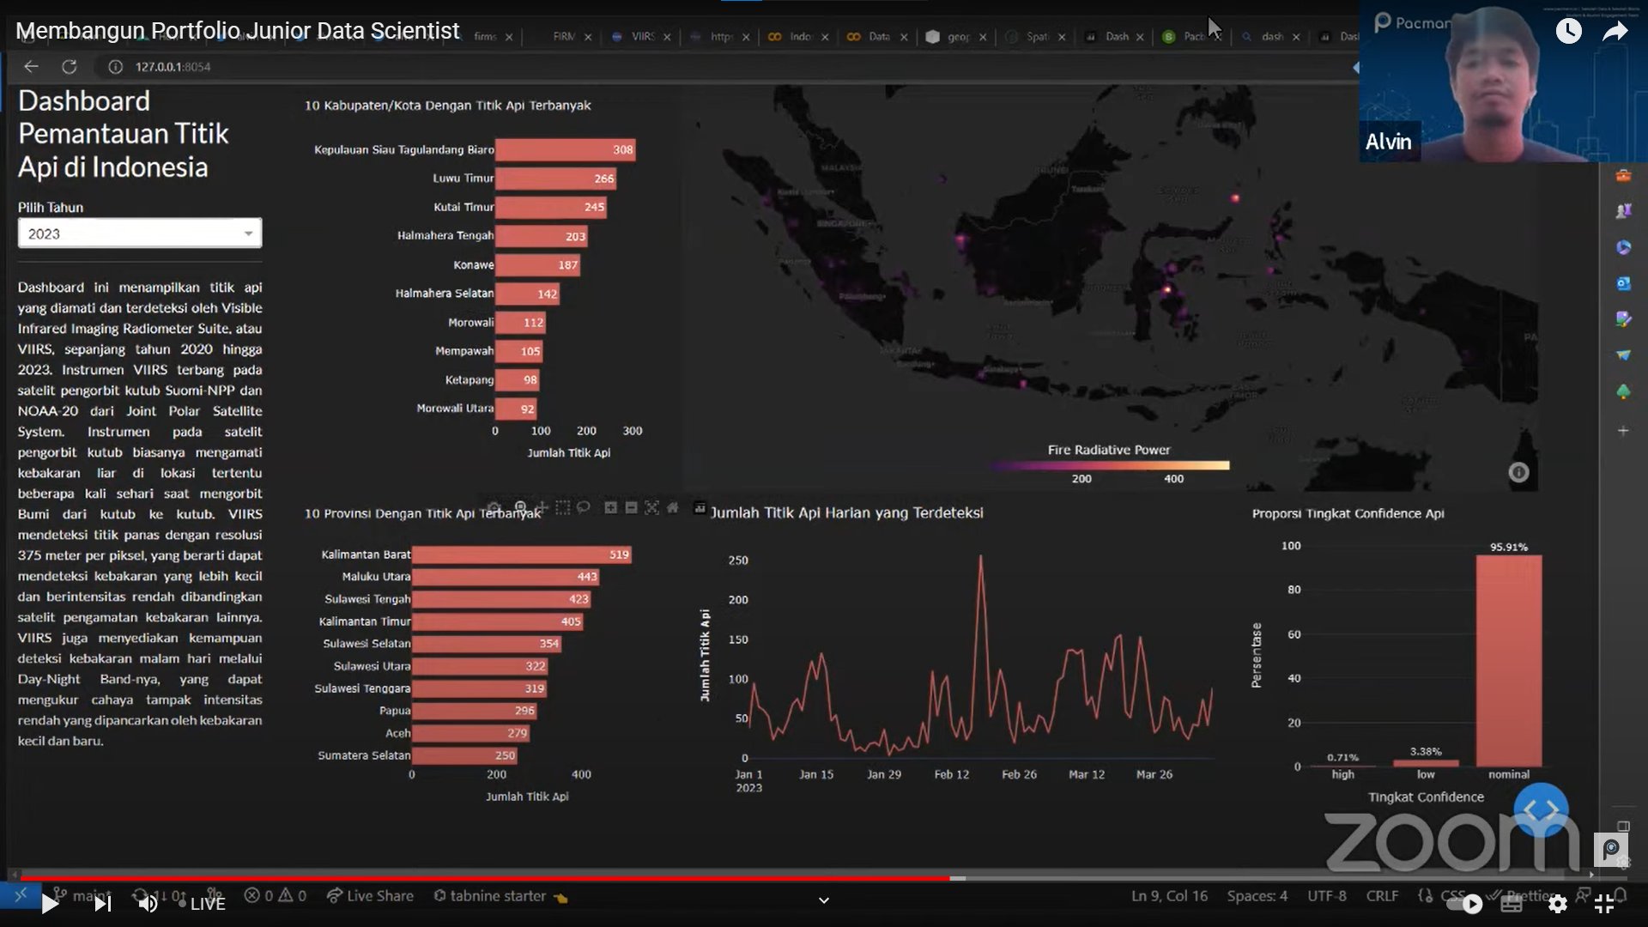Click tabnine starter in the status bar
This screenshot has height=927, width=1648.
[x=500, y=895]
